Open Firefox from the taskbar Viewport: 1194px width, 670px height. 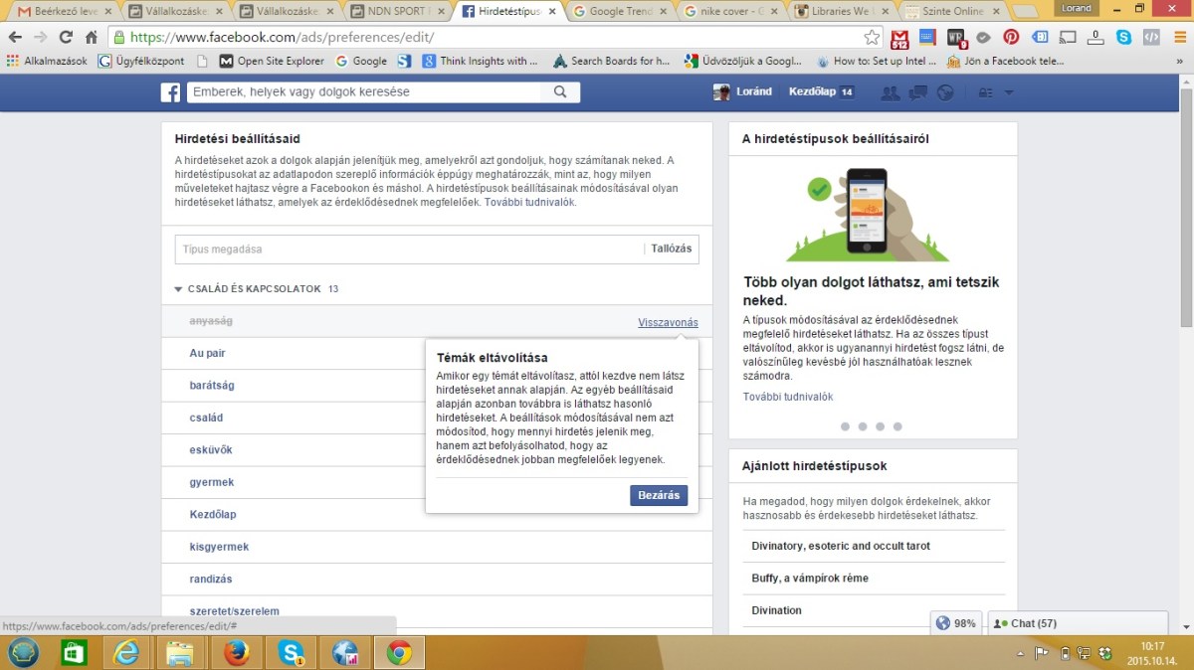point(237,652)
